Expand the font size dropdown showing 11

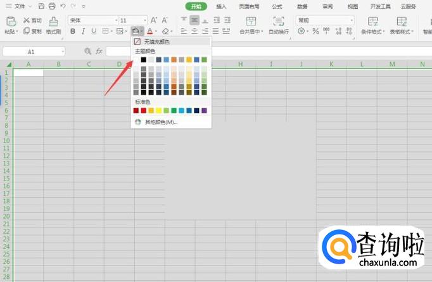tap(132, 20)
